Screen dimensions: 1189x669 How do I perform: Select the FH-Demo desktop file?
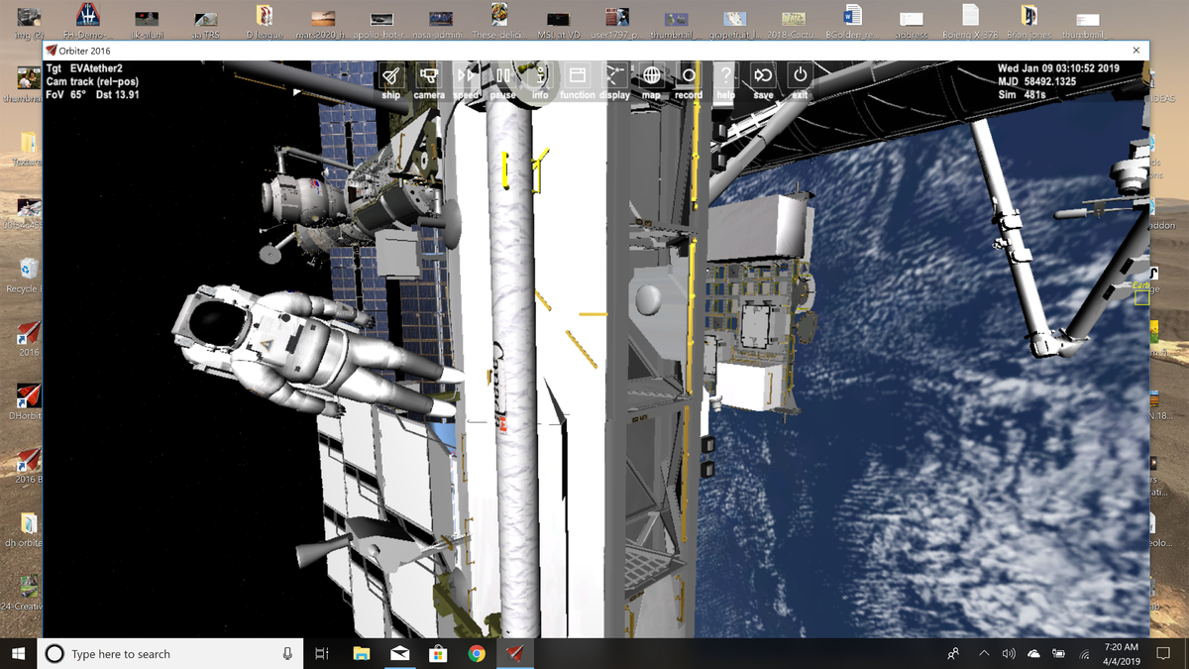[x=87, y=22]
